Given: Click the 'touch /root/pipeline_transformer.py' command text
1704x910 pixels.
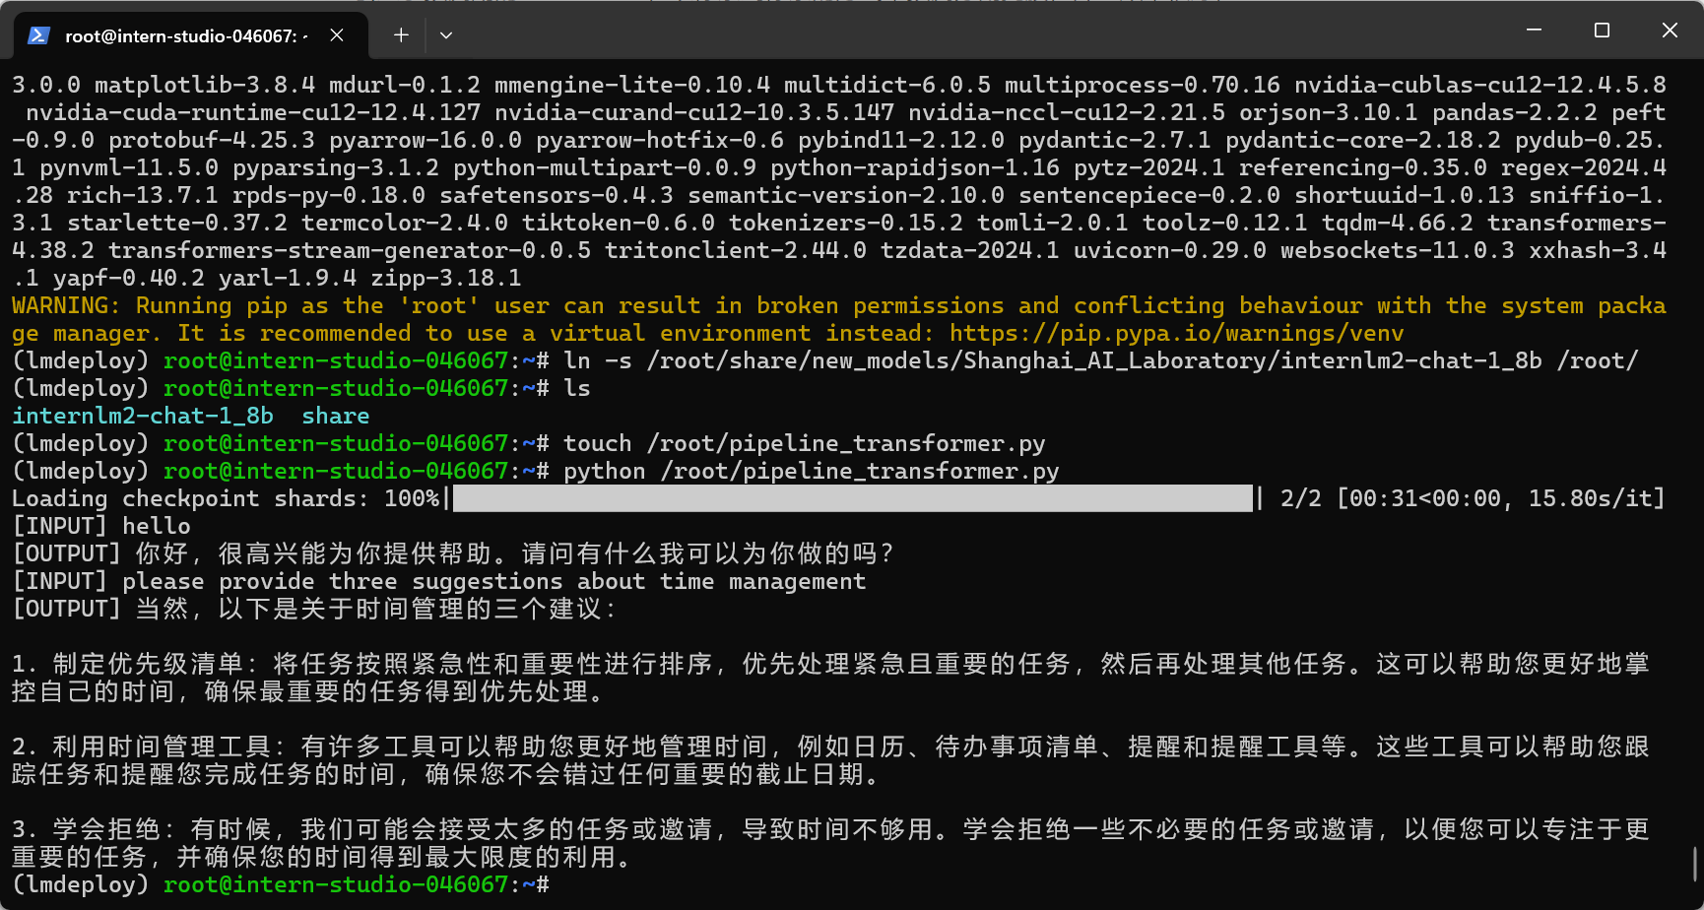Looking at the screenshot, I should pyautogui.click(x=804, y=444).
